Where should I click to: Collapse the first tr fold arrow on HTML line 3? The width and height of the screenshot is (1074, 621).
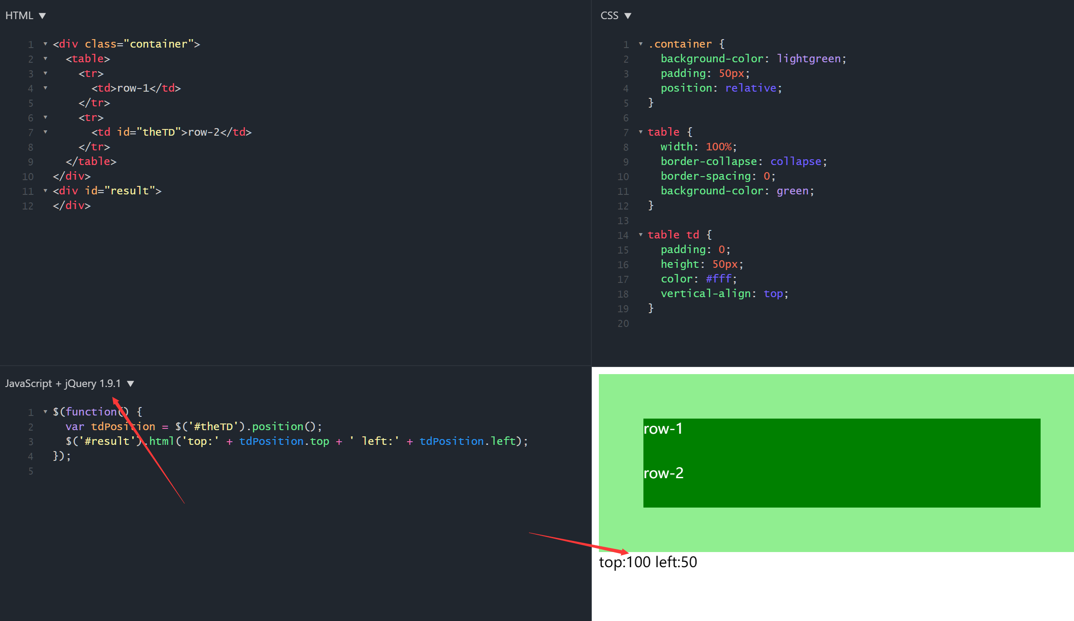click(x=45, y=73)
